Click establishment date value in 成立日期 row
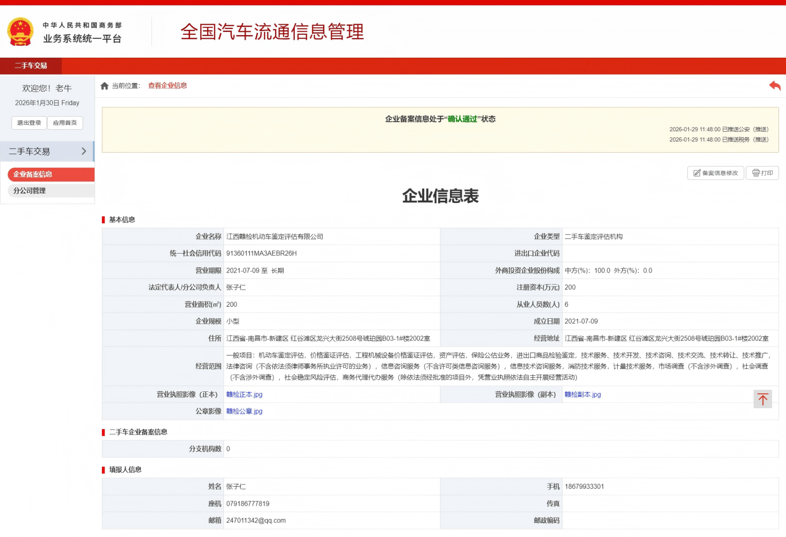Image resolution: width=786 pixels, height=537 pixels. [581, 321]
